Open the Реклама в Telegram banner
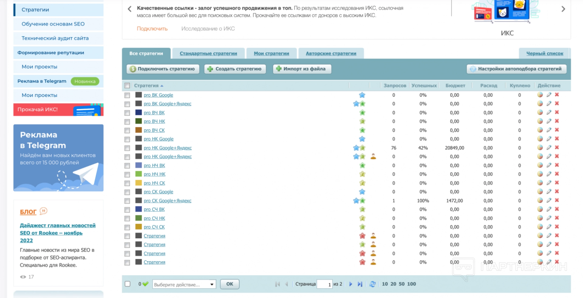583x298 pixels. pyautogui.click(x=58, y=158)
